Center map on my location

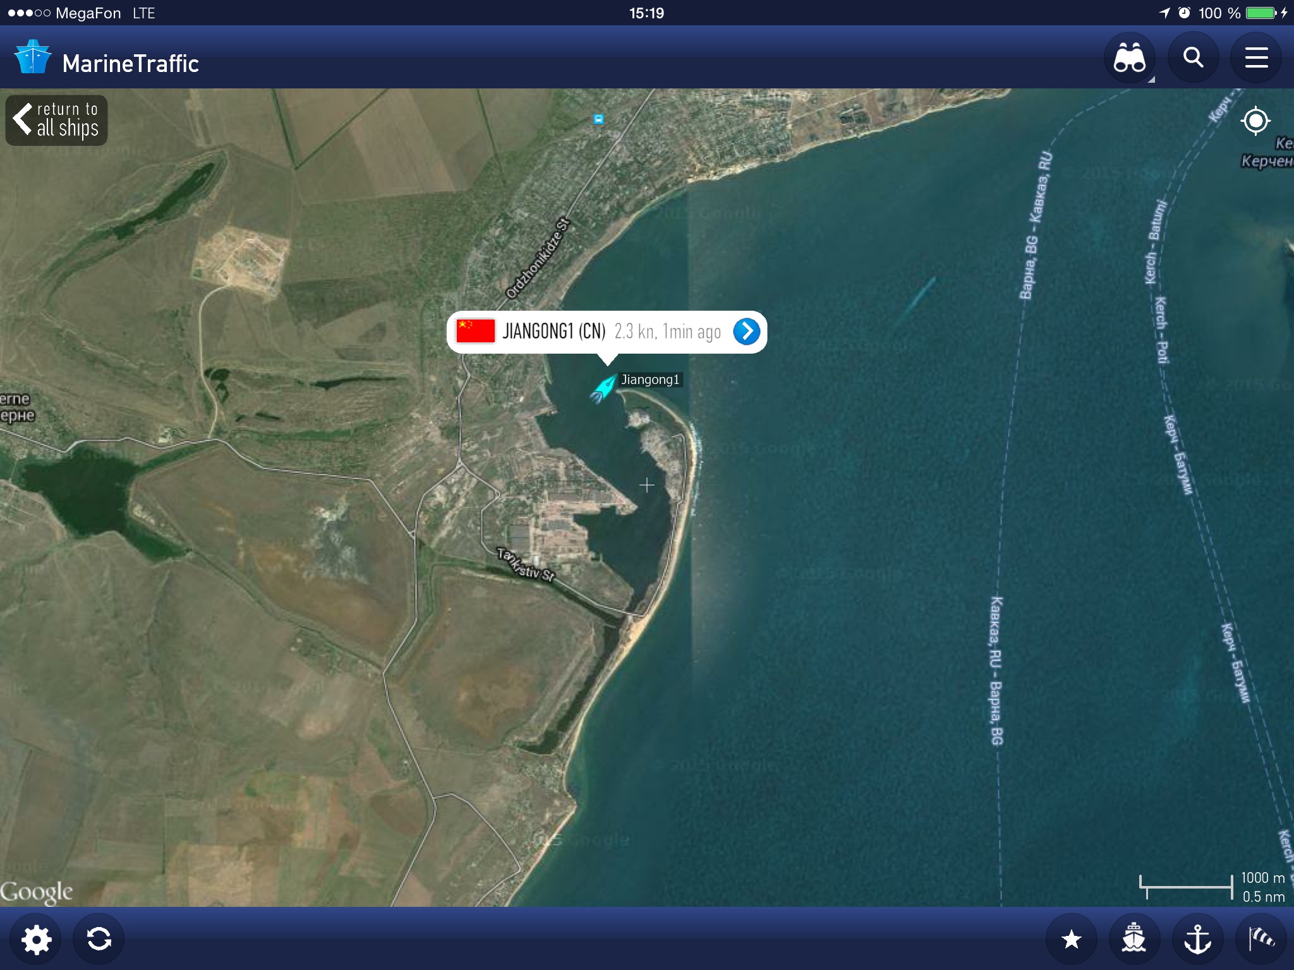[x=1255, y=121]
